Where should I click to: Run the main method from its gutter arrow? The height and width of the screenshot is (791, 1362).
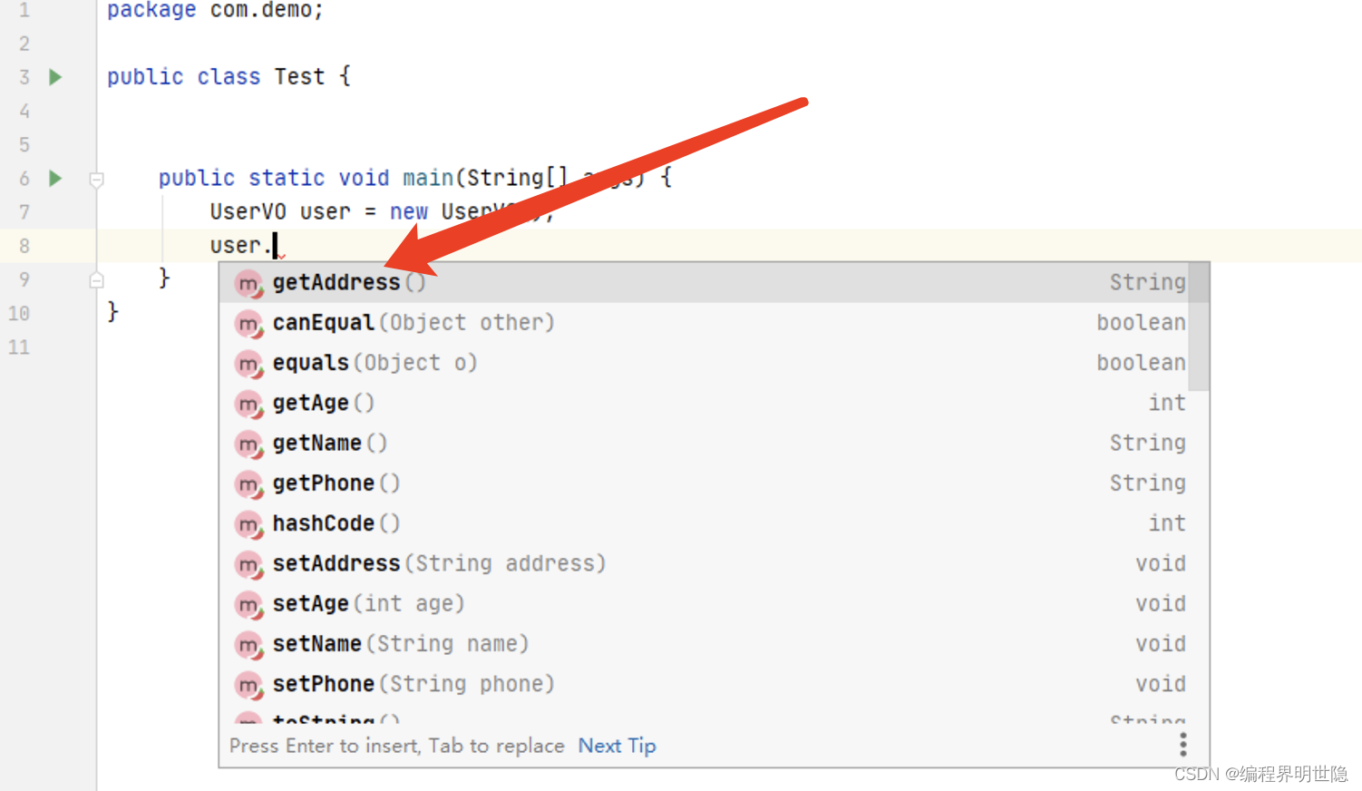[55, 178]
